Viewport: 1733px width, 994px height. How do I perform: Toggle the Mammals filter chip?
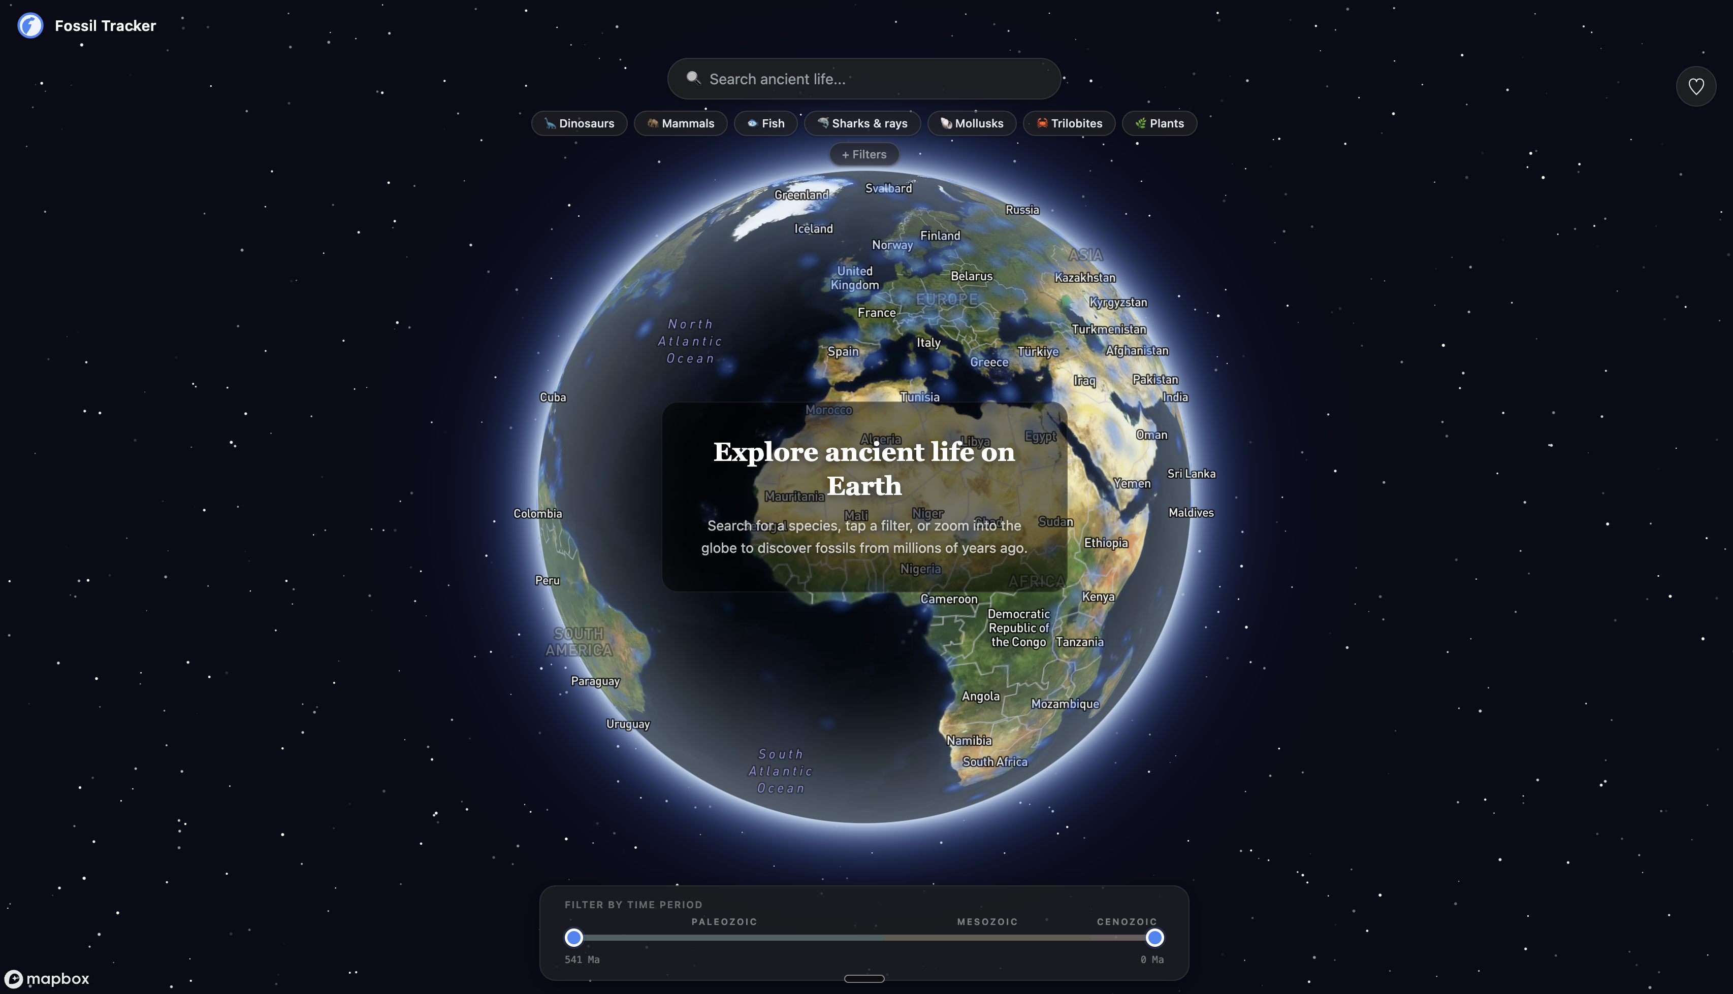[x=680, y=123]
